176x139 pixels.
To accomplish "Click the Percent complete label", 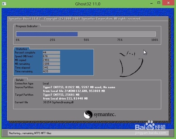I will [x=25, y=53].
